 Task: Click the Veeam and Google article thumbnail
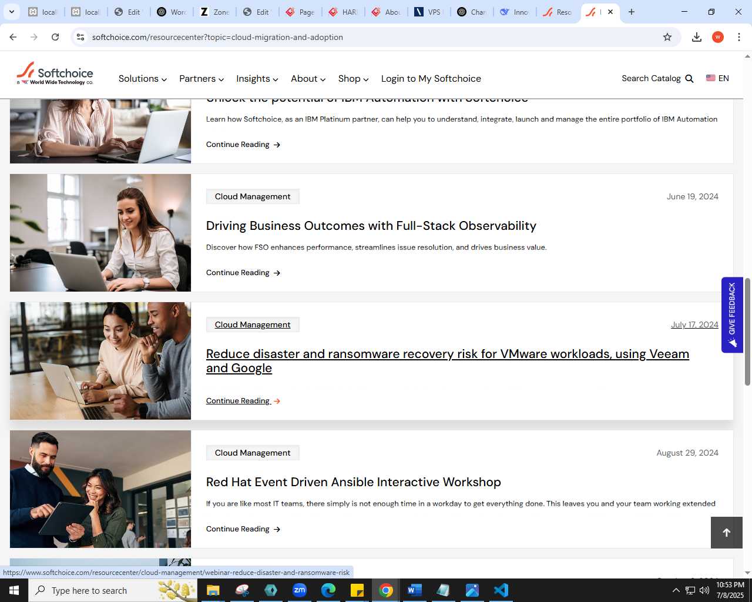(x=100, y=361)
